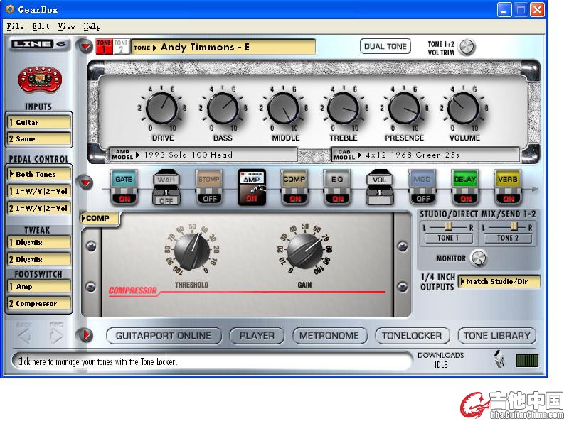The height and width of the screenshot is (426, 569).
Task: Open the Help menu
Action: (x=92, y=26)
